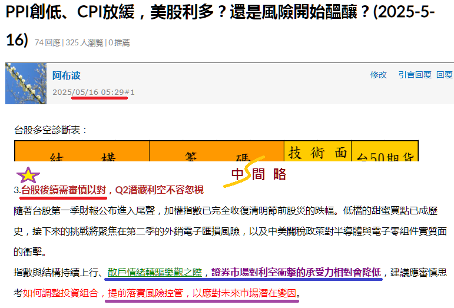Open 阿布波's avatar flower thumbnail
This screenshot has height=308, width=454.
coord(25,84)
